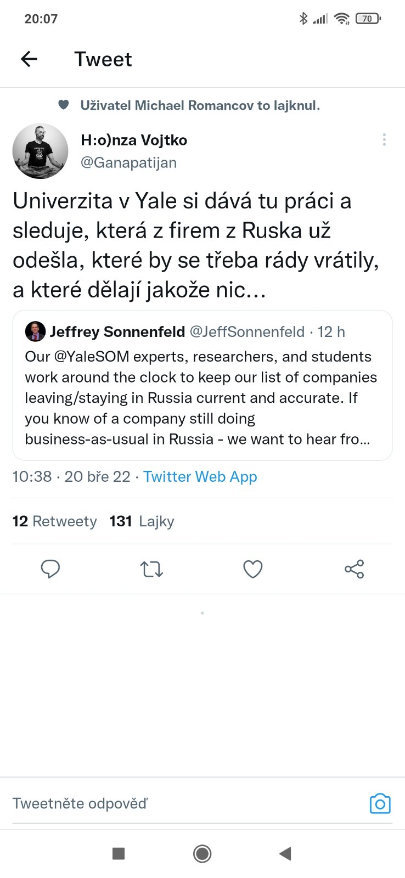
Task: Tap Android home circle button
Action: click(x=202, y=853)
